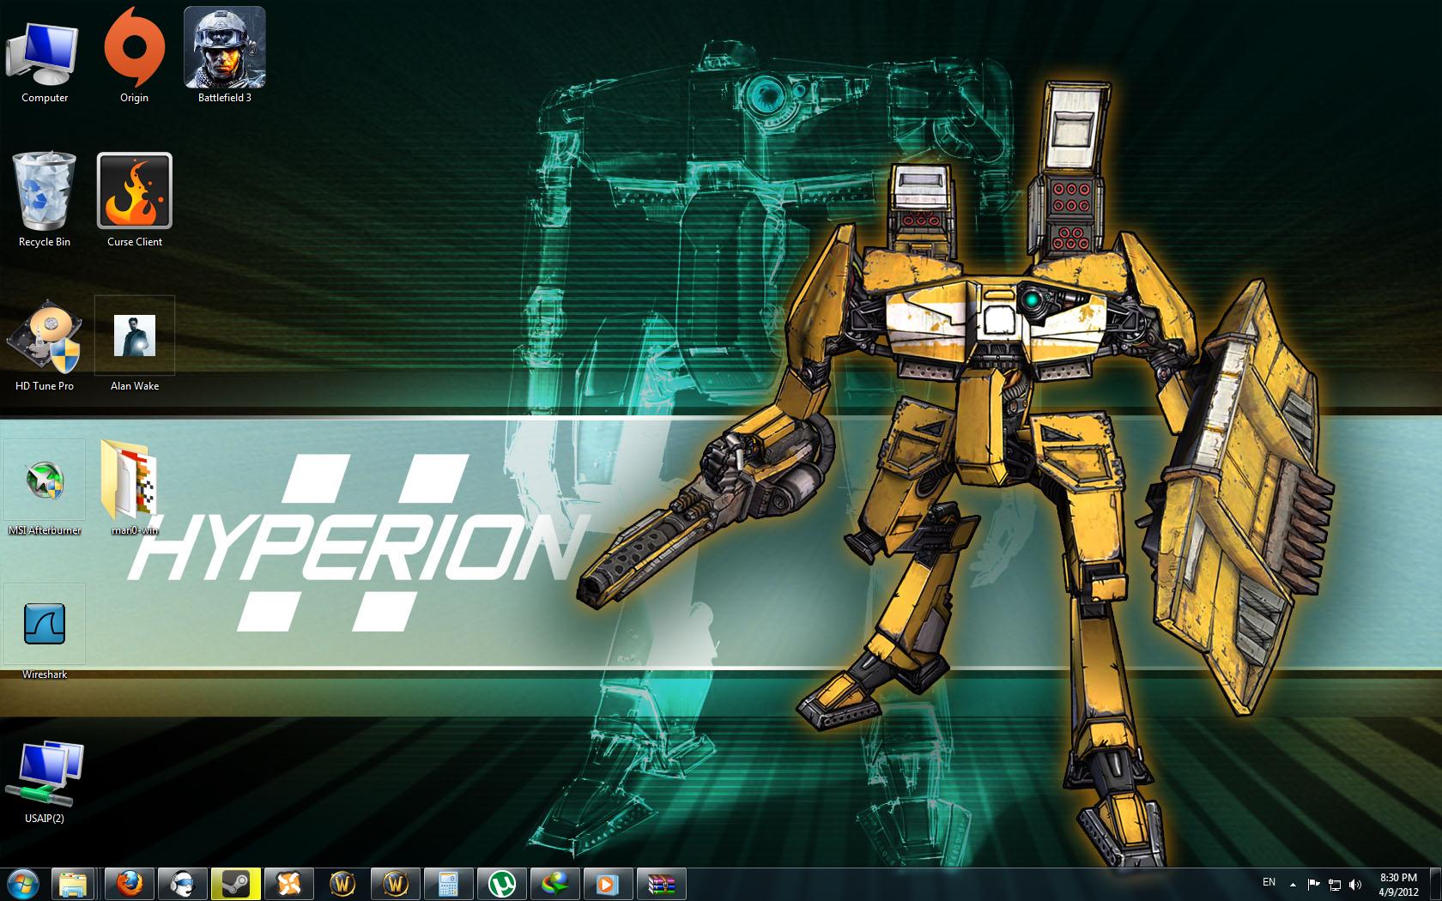
Task: Open the media player taskbar icon
Action: click(x=608, y=884)
